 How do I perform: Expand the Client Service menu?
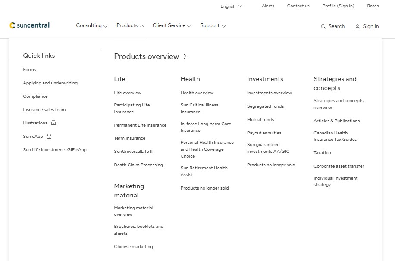tap(172, 25)
